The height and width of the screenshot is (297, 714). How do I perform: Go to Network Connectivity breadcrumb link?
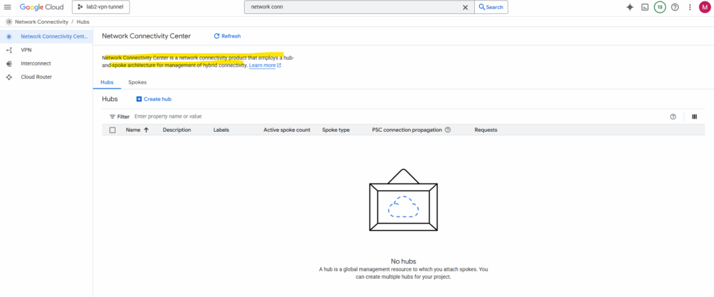(41, 22)
